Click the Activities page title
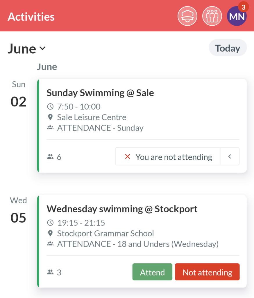The width and height of the screenshot is (254, 298). [31, 17]
